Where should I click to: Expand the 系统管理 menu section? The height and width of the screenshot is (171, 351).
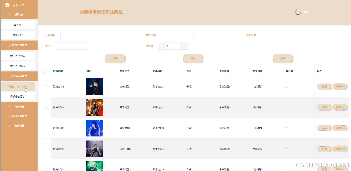coord(19,107)
